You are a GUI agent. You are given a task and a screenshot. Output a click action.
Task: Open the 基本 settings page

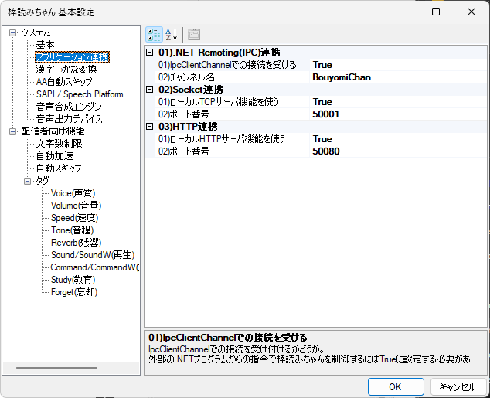(x=46, y=45)
